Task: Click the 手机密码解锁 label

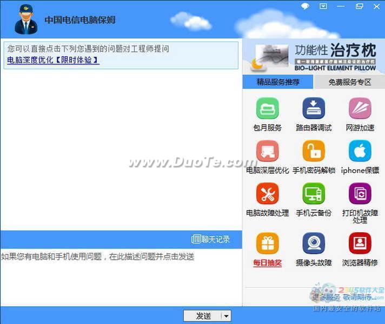Action: point(314,170)
